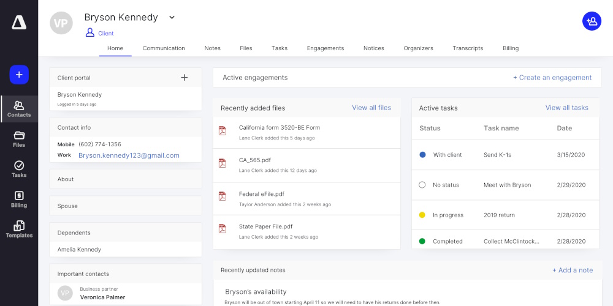Open California form 3520-BE Form PDF
This screenshot has width=613, height=306.
(279, 128)
